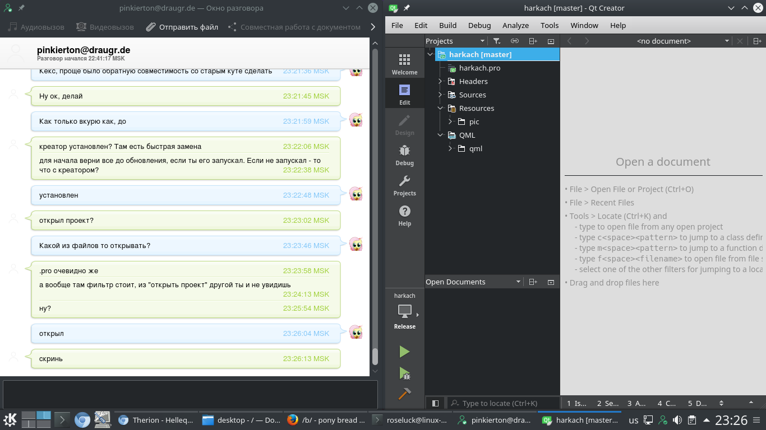The image size is (766, 430).
Task: Select the Sources tree item
Action: click(x=472, y=95)
